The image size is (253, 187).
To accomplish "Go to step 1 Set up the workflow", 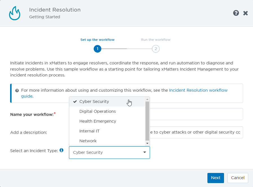I will pyautogui.click(x=97, y=49).
